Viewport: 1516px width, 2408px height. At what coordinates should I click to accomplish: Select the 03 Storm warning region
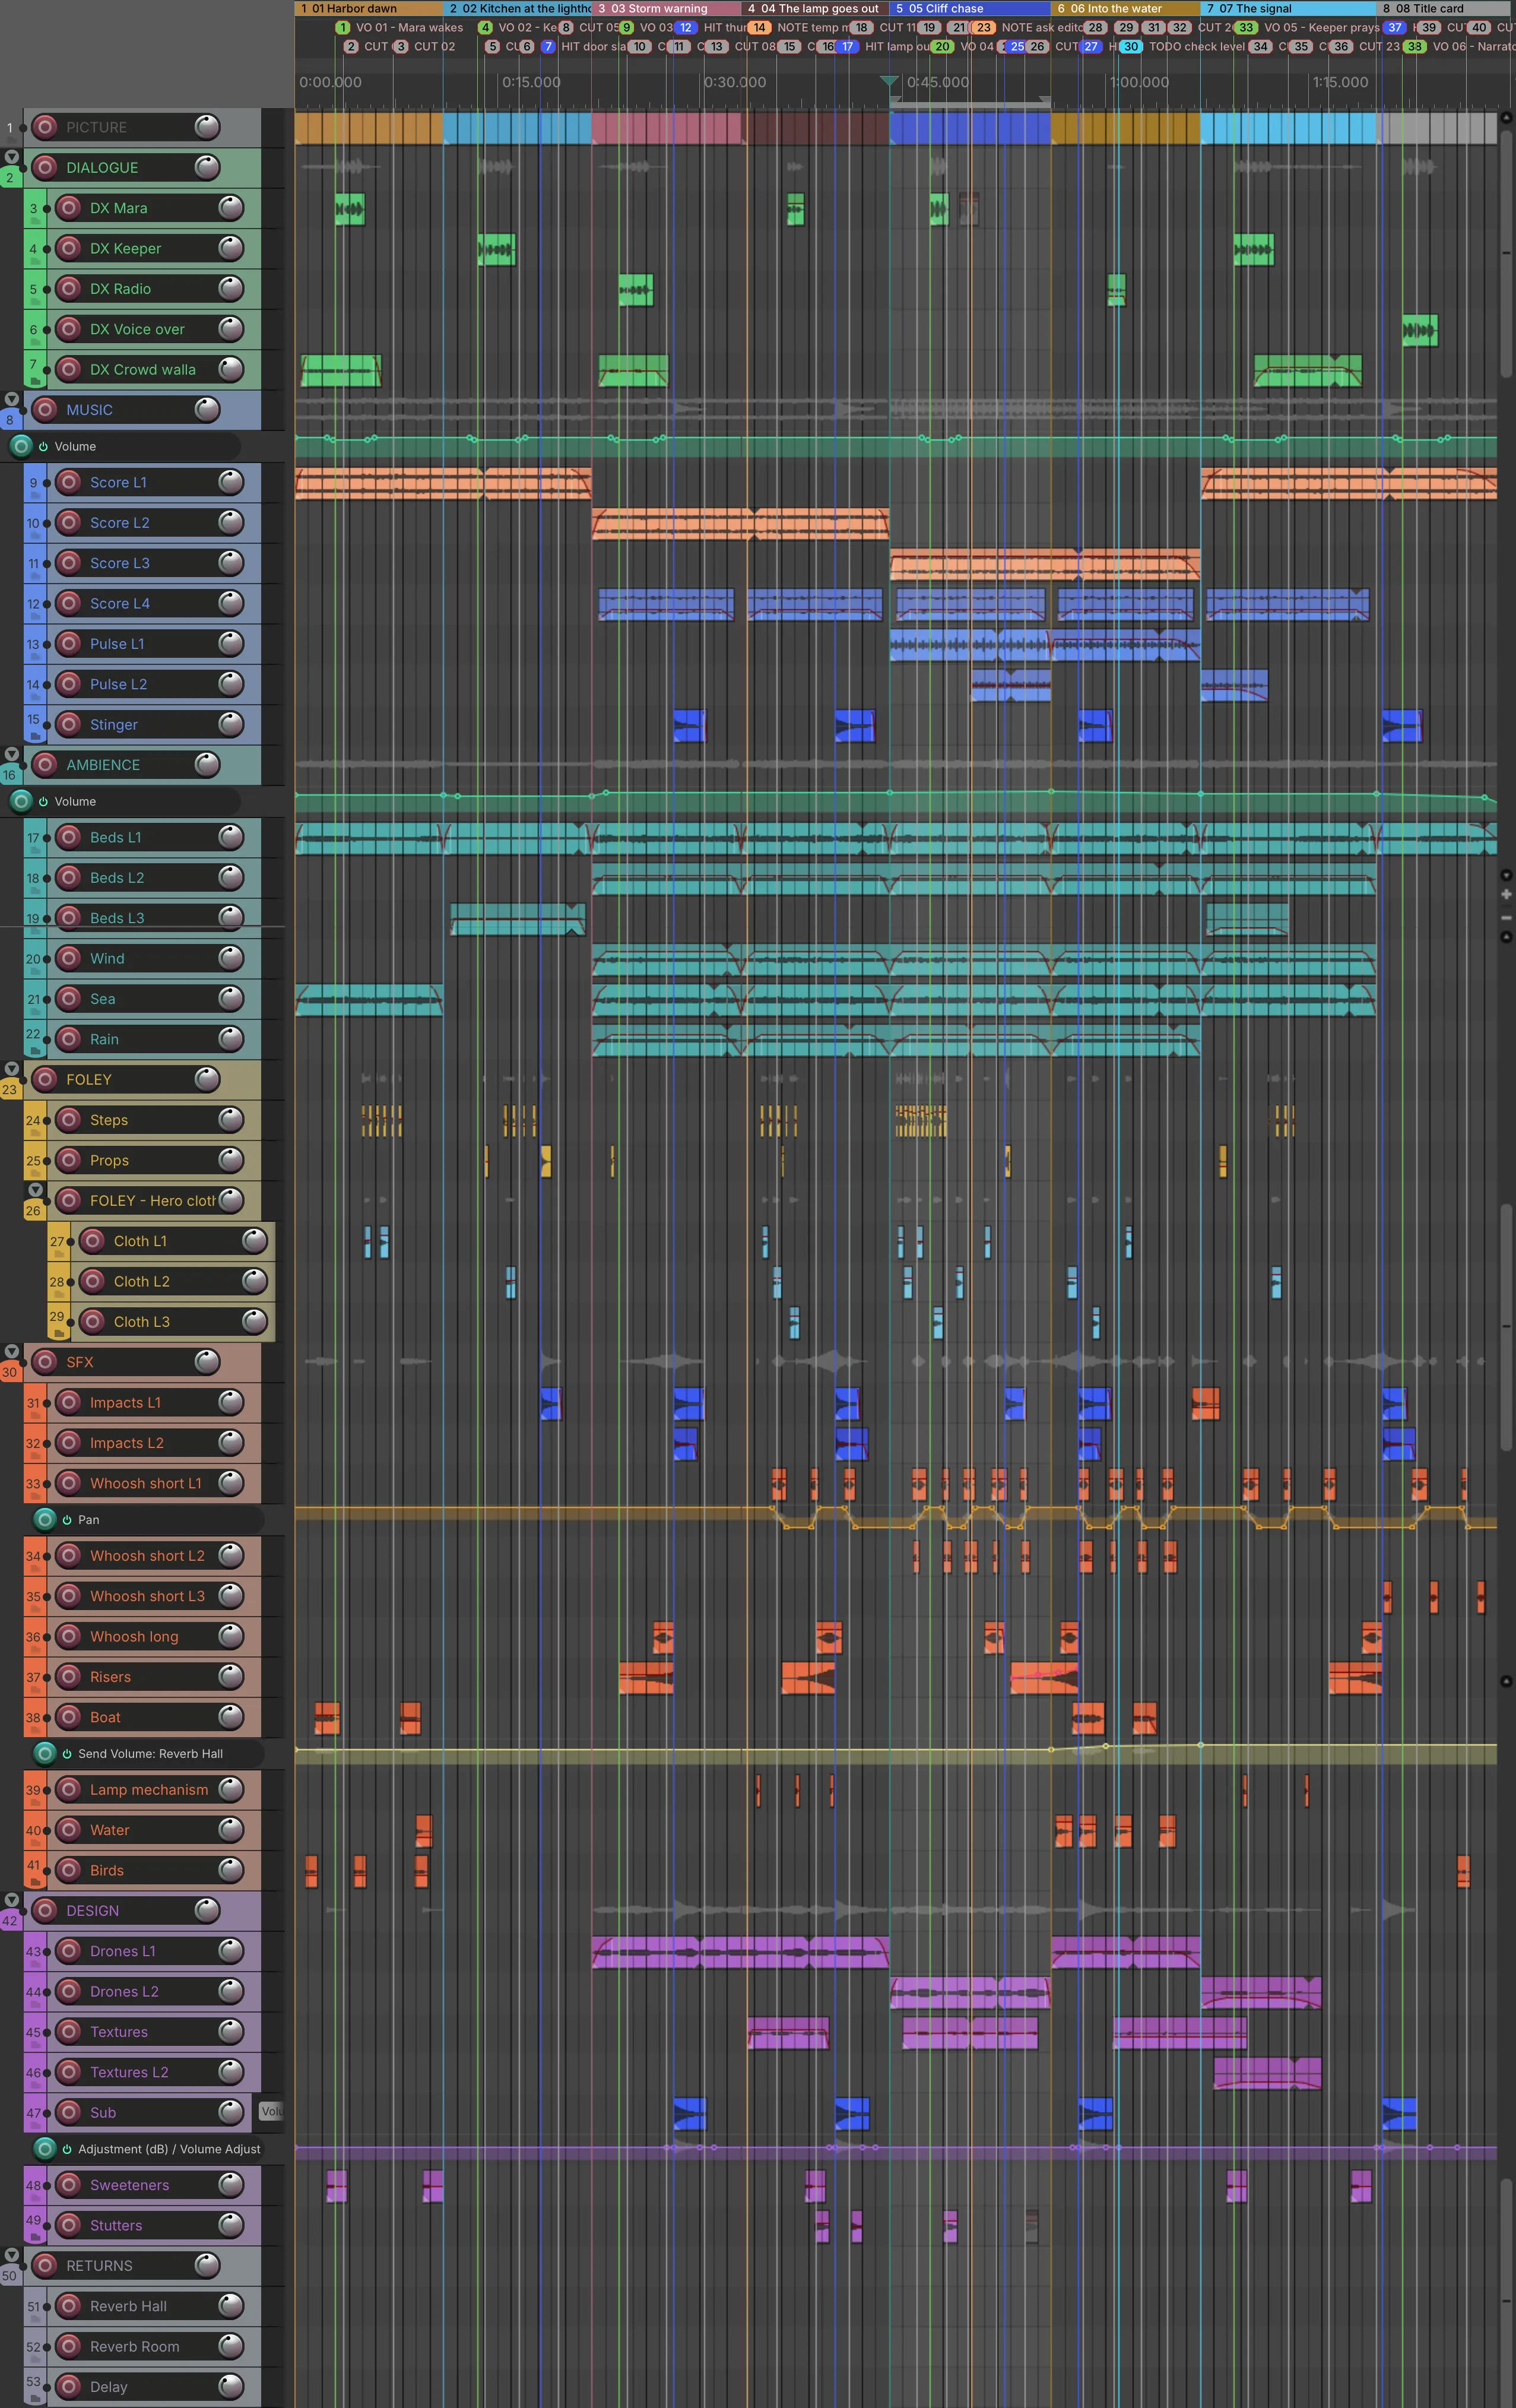pos(666,8)
